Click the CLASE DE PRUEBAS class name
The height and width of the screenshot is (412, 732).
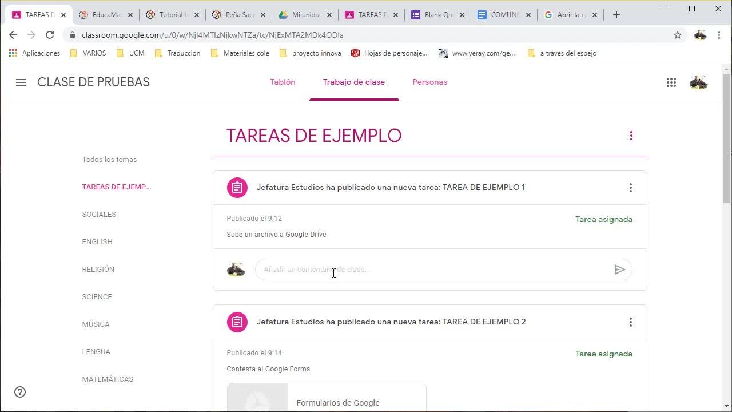(x=93, y=82)
